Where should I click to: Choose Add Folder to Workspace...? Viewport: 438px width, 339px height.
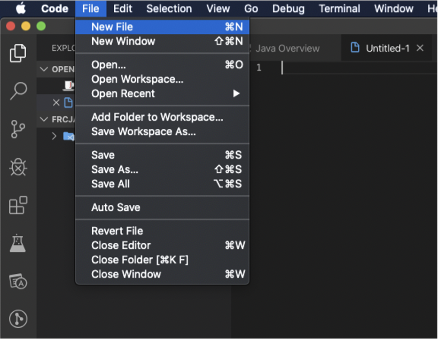coord(162,117)
